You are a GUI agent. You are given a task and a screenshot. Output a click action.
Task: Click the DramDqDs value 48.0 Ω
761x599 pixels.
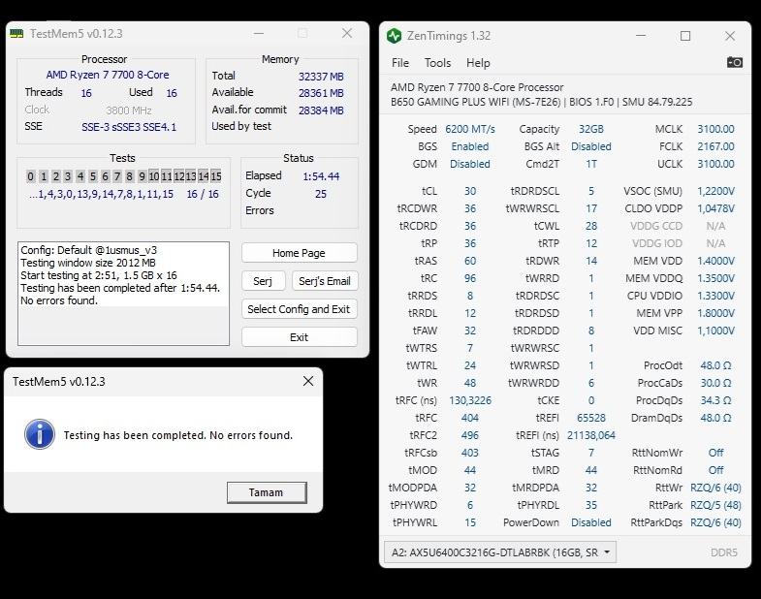pyautogui.click(x=715, y=418)
